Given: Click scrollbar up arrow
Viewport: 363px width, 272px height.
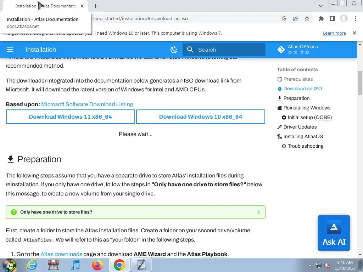Looking at the screenshot, I should 360,44.
